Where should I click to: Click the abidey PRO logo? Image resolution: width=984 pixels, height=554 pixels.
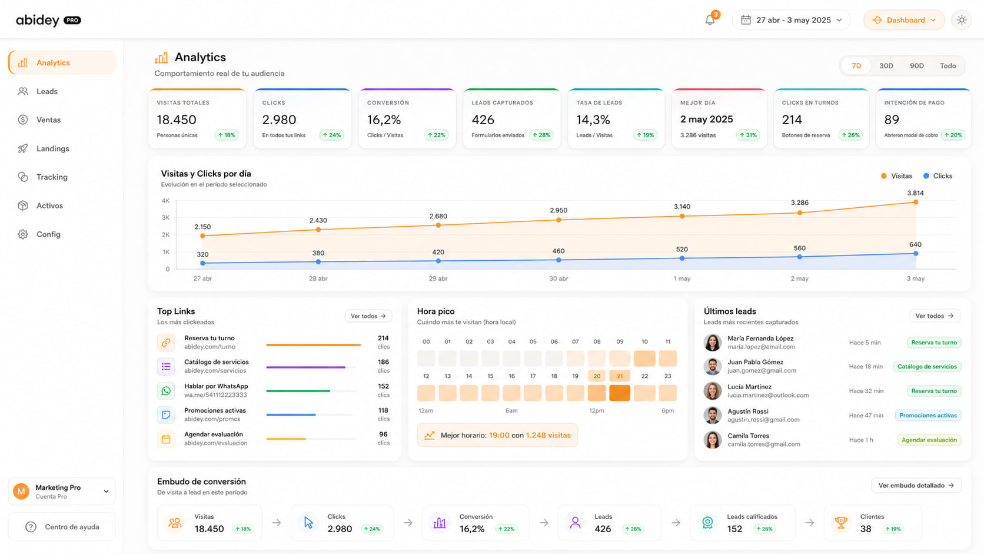[48, 21]
